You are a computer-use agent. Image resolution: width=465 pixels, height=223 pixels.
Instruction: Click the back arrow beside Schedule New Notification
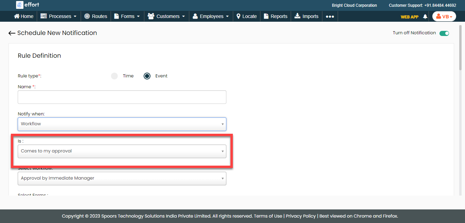(12, 33)
